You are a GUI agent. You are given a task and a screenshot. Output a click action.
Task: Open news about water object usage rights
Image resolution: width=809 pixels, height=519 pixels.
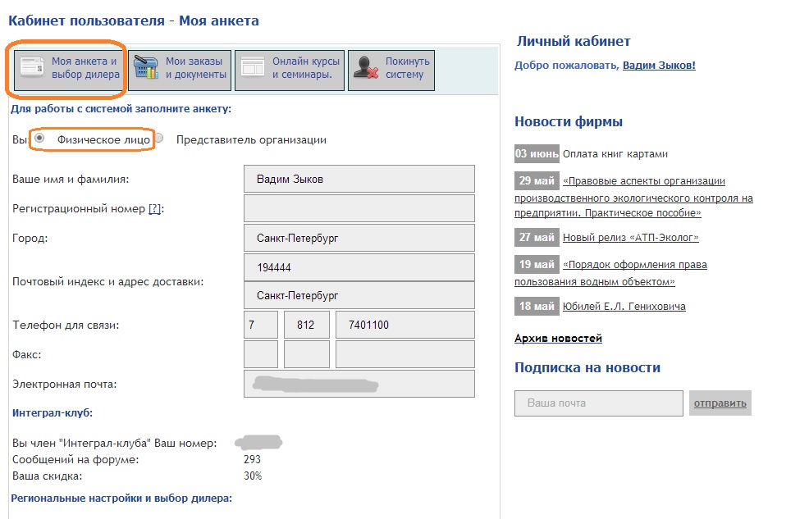pos(634,265)
